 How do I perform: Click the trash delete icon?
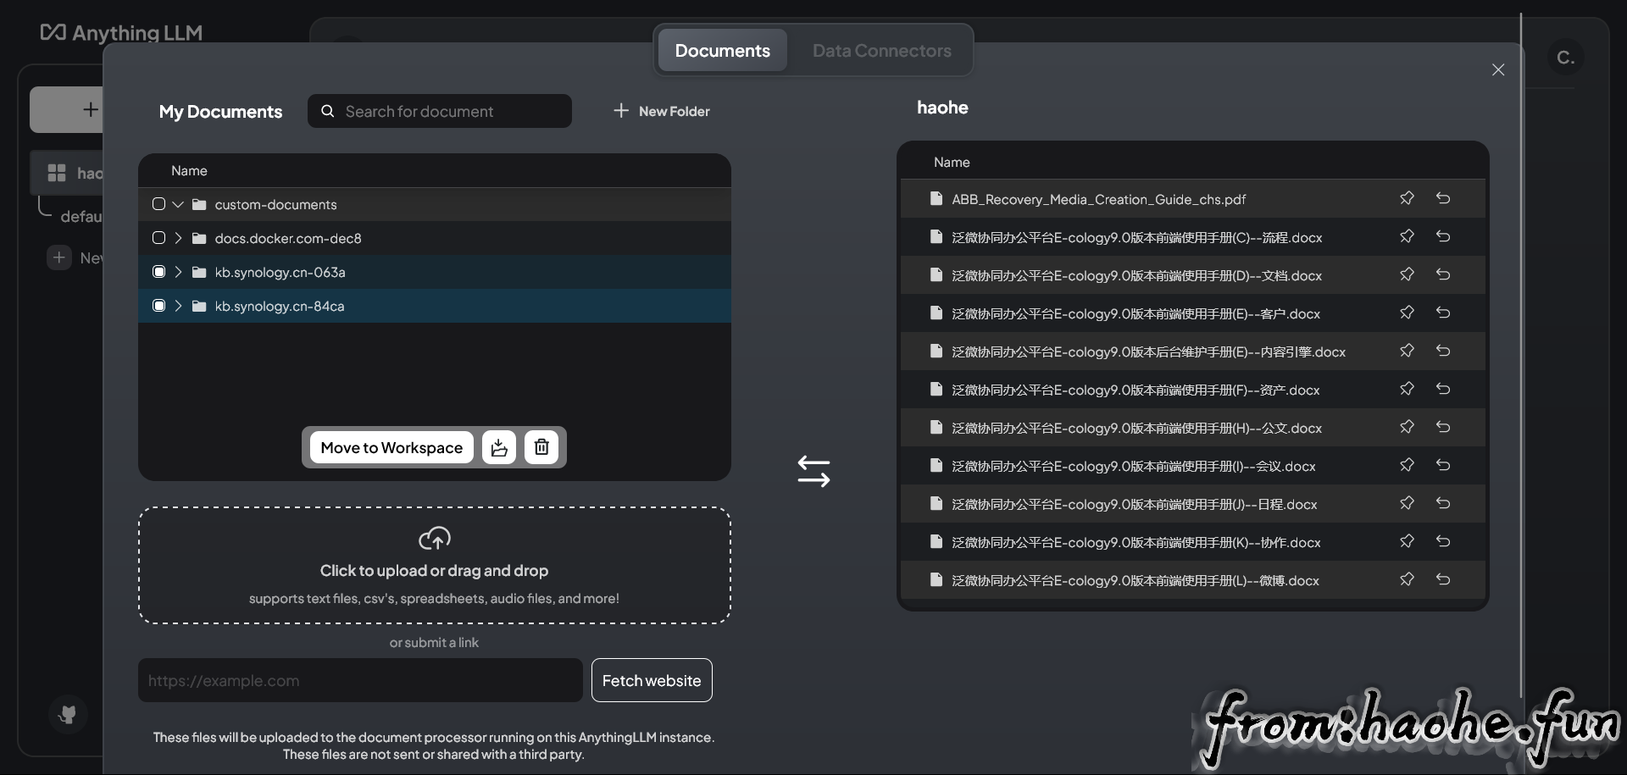(x=541, y=447)
